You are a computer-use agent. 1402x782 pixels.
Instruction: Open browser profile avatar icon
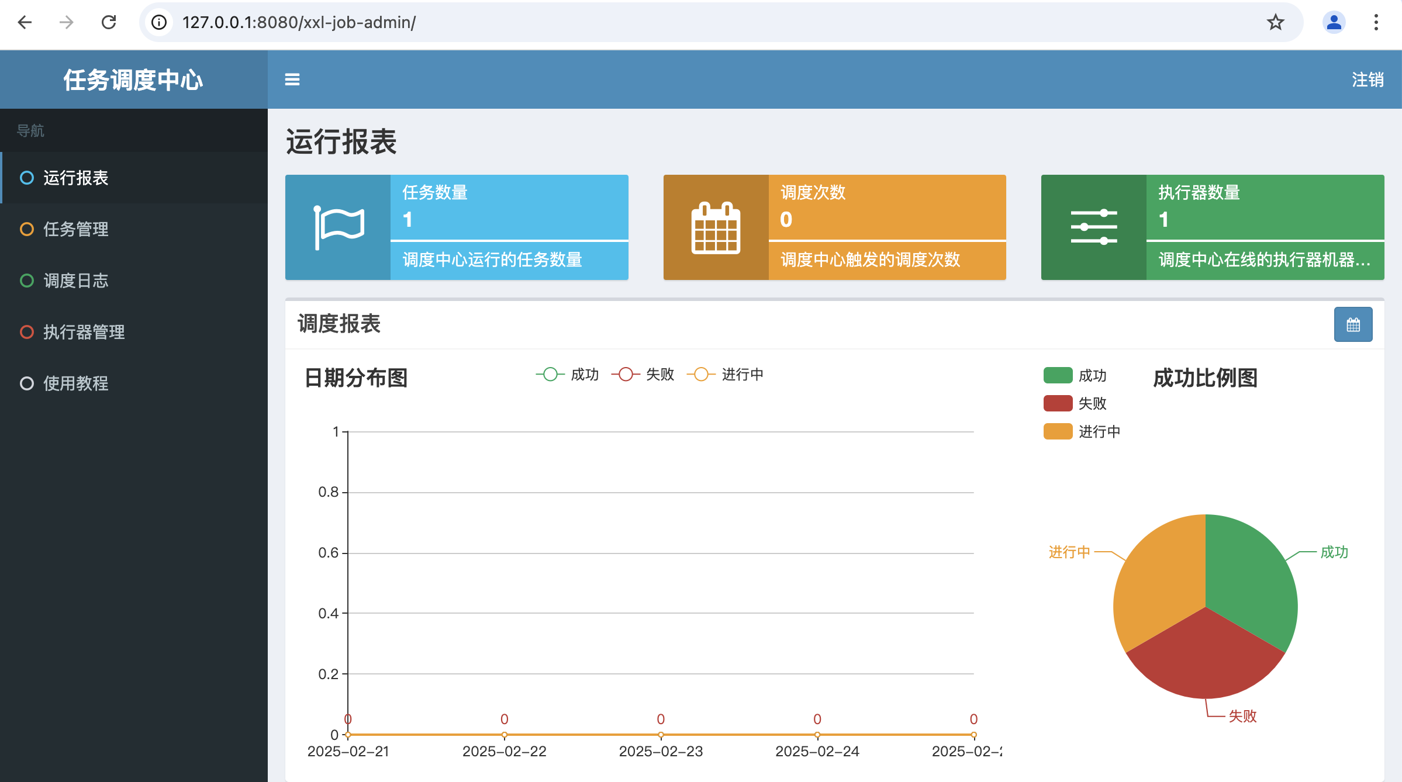pyautogui.click(x=1334, y=22)
